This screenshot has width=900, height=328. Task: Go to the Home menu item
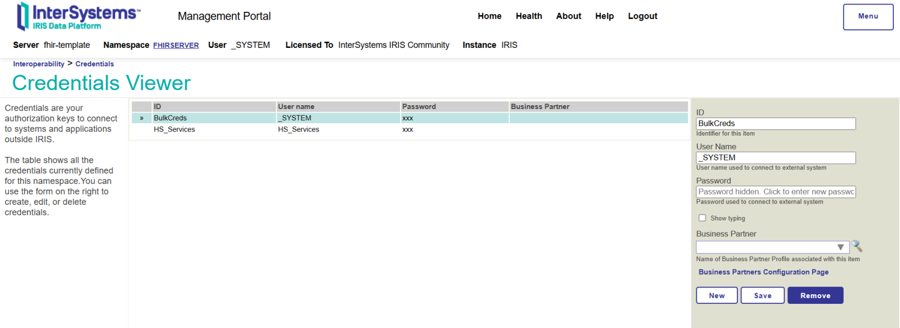coord(489,16)
